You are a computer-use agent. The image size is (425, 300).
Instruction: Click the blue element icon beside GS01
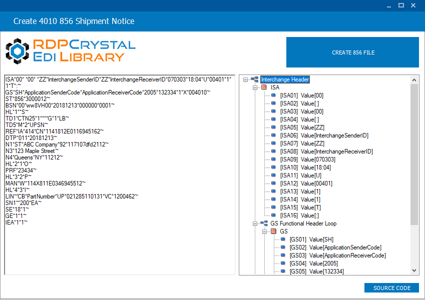click(x=283, y=239)
